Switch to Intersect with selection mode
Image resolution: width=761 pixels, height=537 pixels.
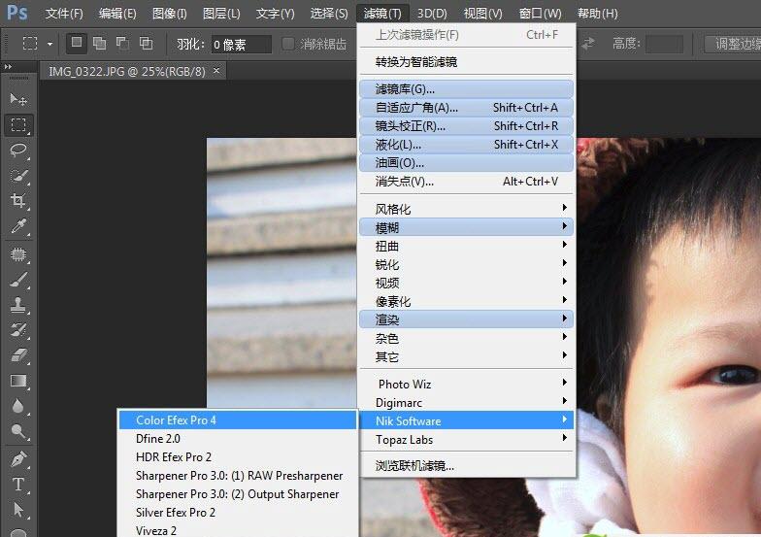[x=147, y=44]
